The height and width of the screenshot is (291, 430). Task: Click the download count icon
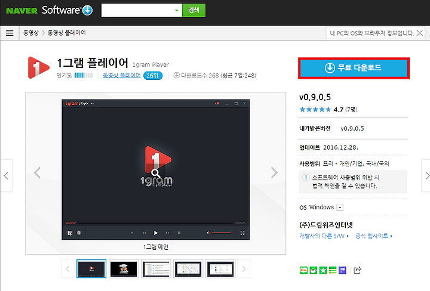(177, 75)
